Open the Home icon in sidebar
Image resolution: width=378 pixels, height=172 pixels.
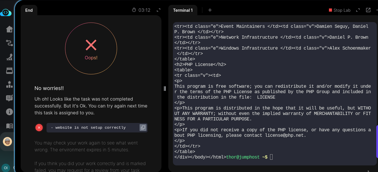tap(9, 29)
